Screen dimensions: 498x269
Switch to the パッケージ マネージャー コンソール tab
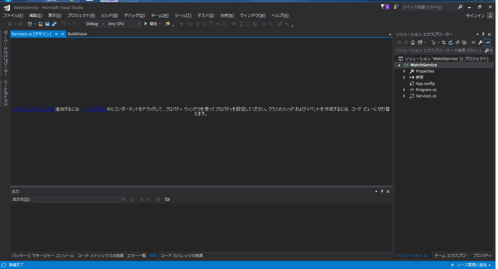coord(43,256)
